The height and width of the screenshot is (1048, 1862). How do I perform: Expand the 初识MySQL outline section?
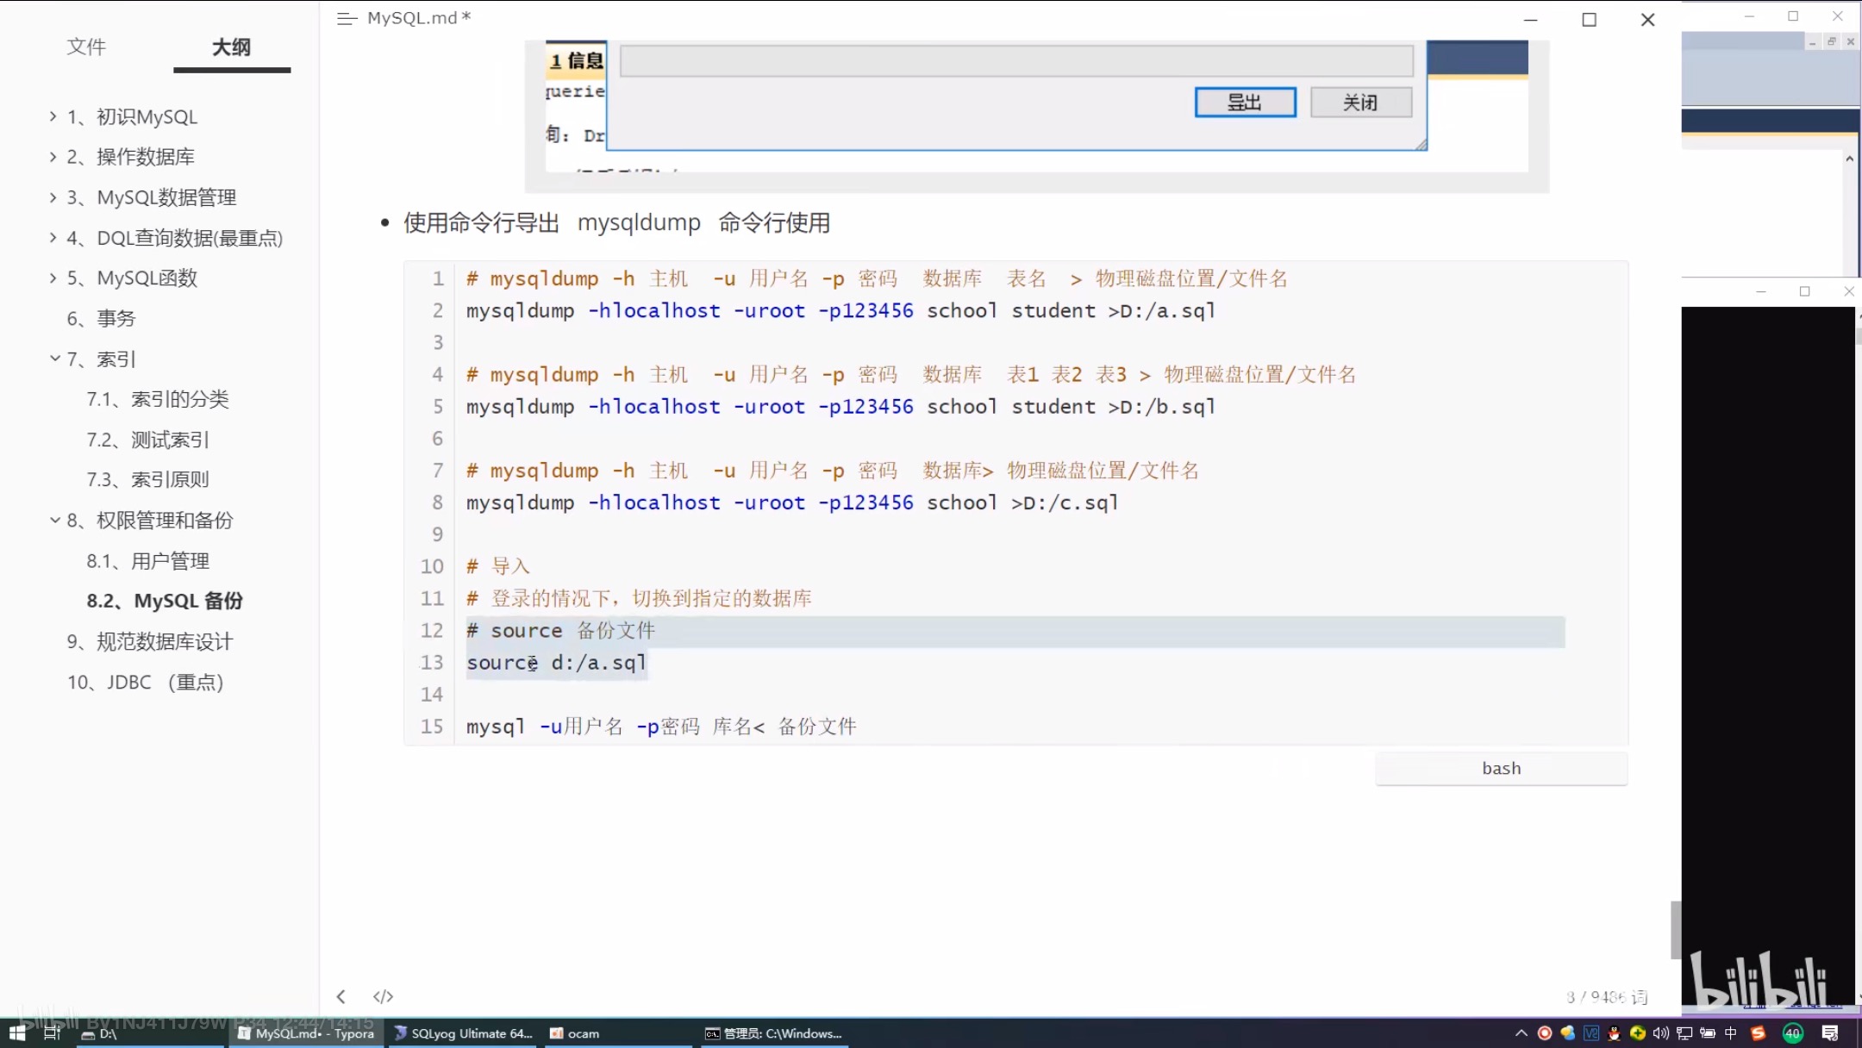tap(53, 116)
